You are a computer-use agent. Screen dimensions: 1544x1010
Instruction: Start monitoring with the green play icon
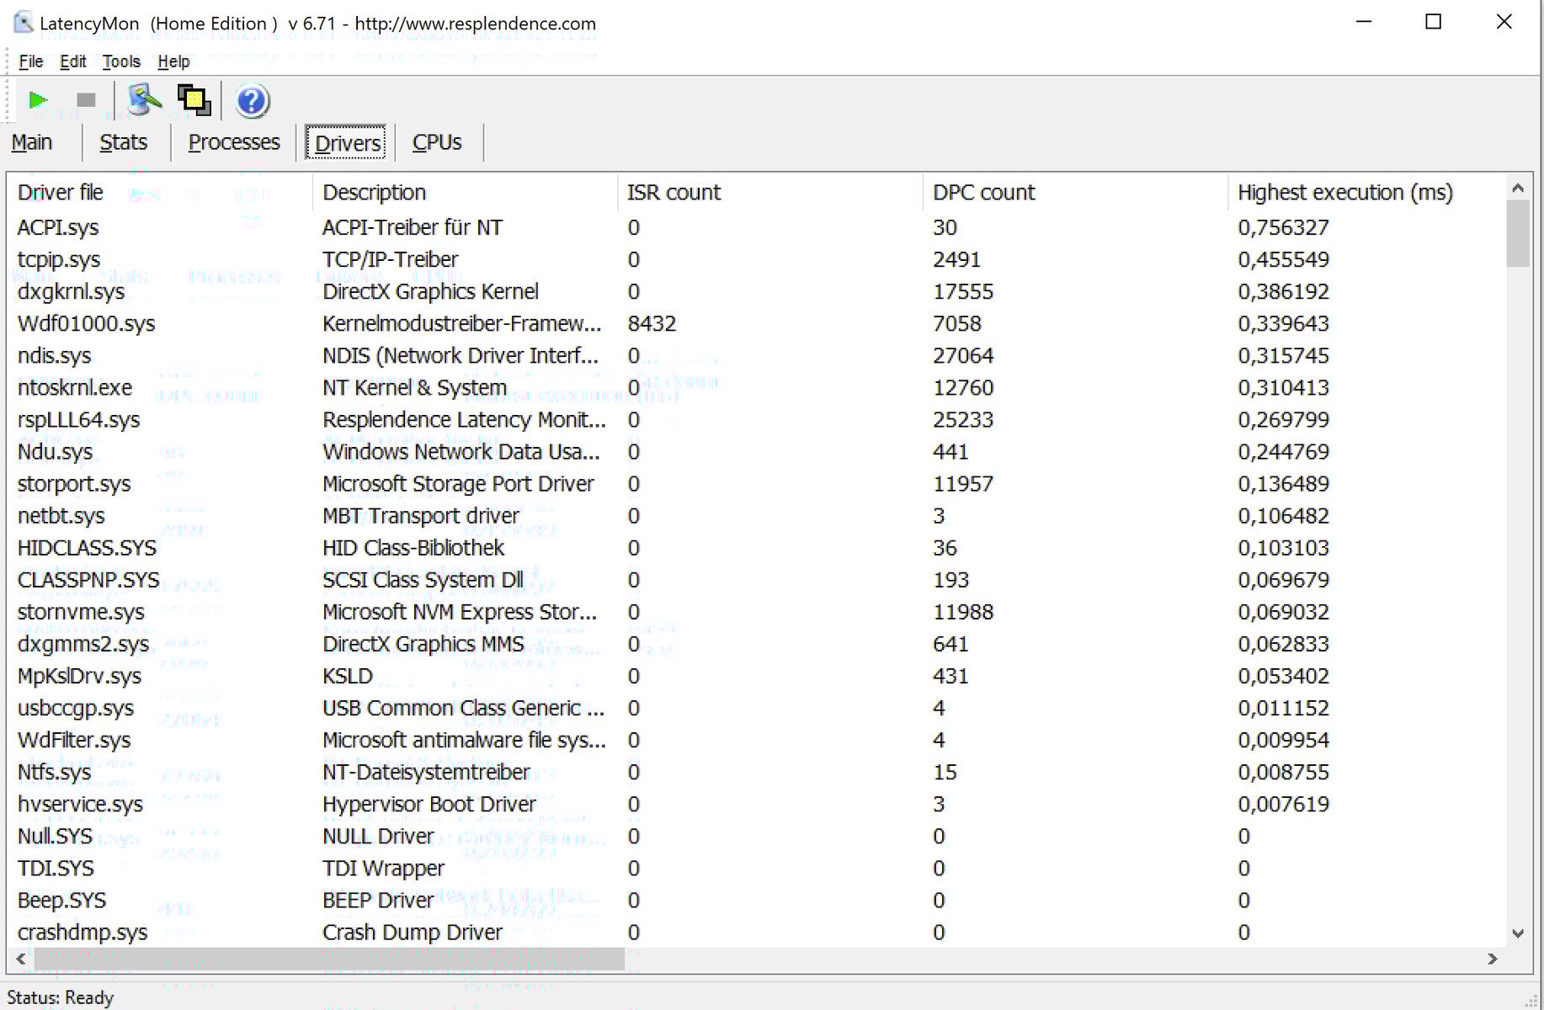(38, 100)
